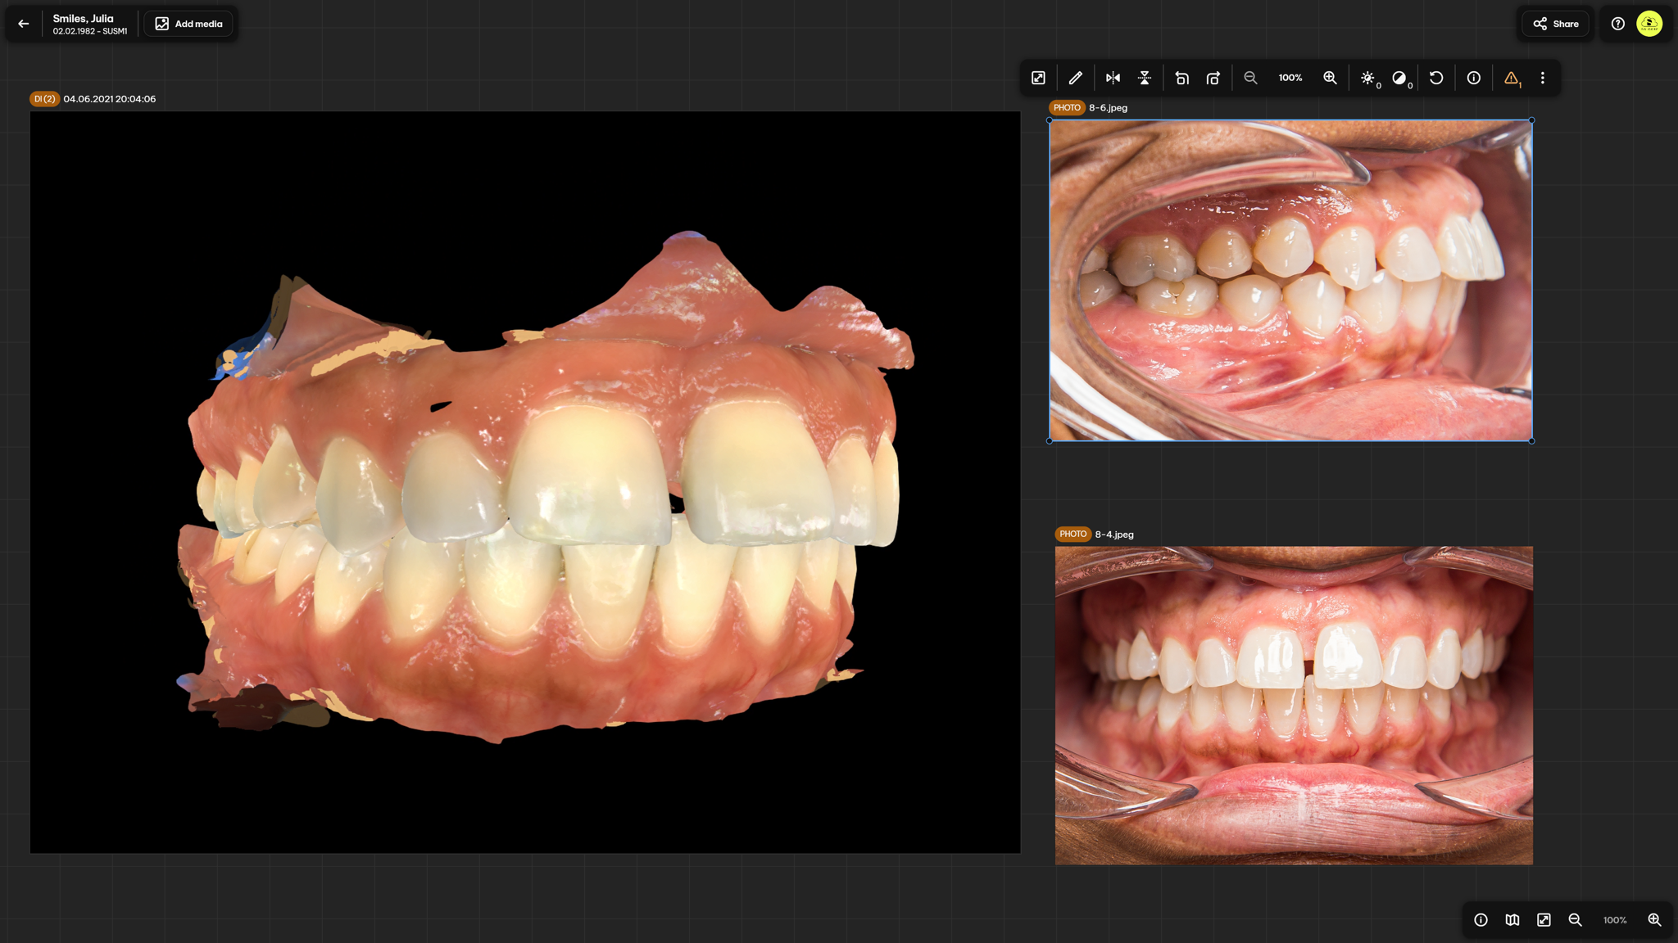
Task: Zoom out canvas in bottom toolbar
Action: click(1575, 920)
